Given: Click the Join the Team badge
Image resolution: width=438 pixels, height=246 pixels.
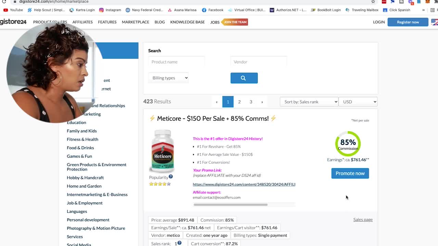Looking at the screenshot, I should (x=235, y=22).
